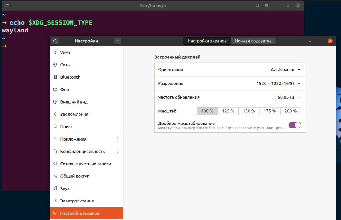
Task: Open Фон settings panel
Action: pos(87,89)
